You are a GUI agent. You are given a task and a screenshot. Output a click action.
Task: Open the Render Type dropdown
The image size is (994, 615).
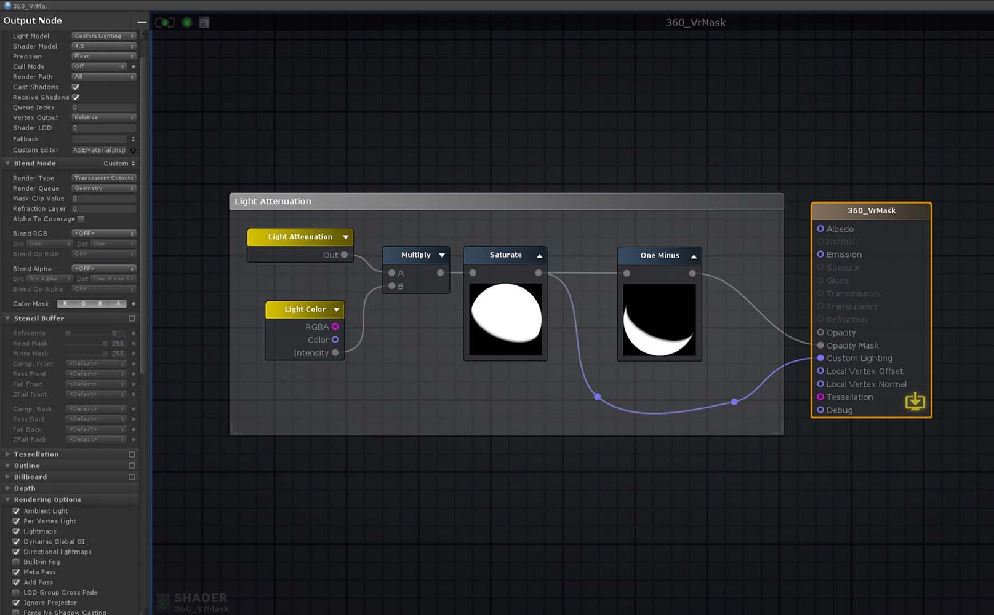tap(103, 178)
